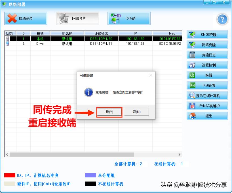Click the blue help question mark
The height and width of the screenshot is (193, 232).
222,19
